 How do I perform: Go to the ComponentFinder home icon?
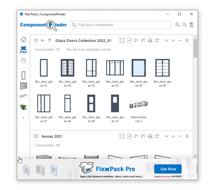(23, 39)
